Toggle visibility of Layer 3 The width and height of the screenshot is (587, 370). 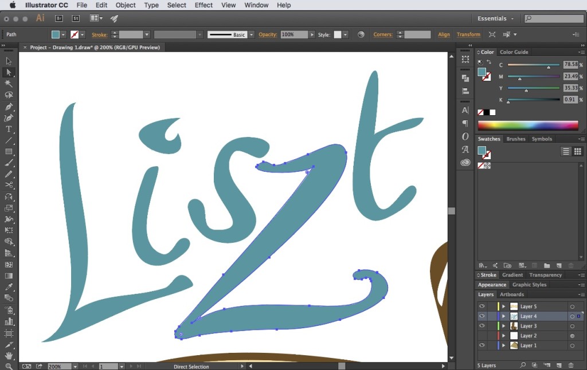(482, 326)
